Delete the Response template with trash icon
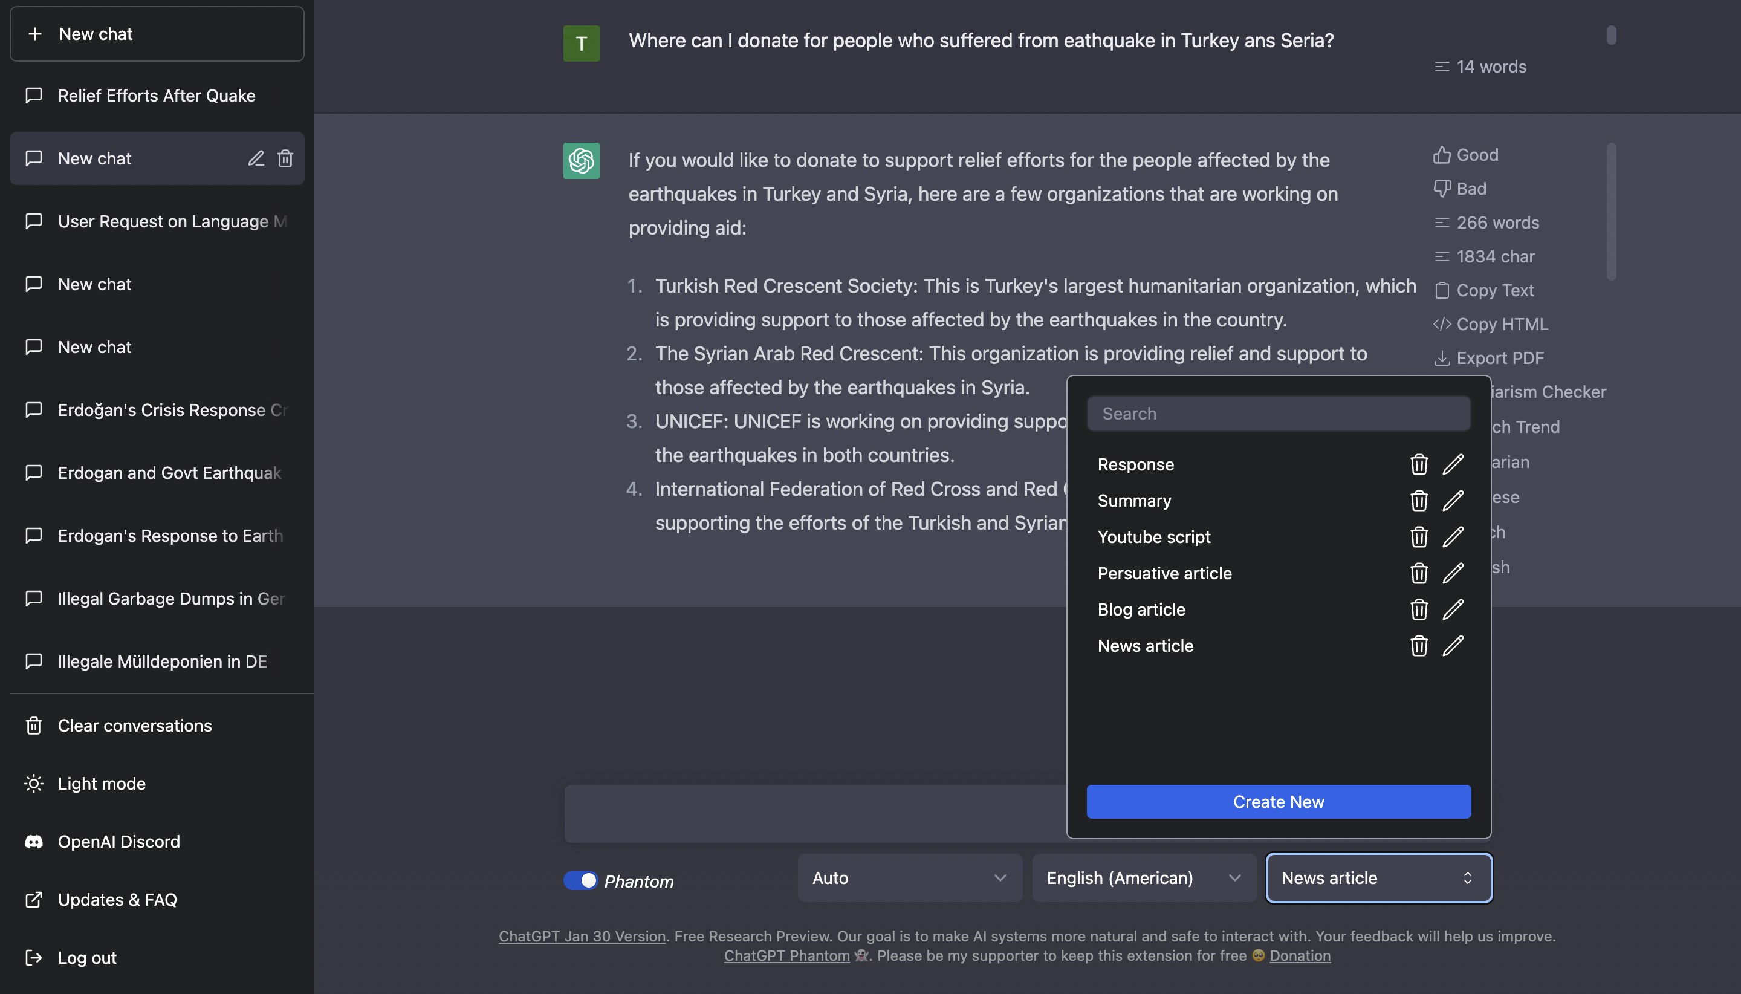 point(1419,464)
